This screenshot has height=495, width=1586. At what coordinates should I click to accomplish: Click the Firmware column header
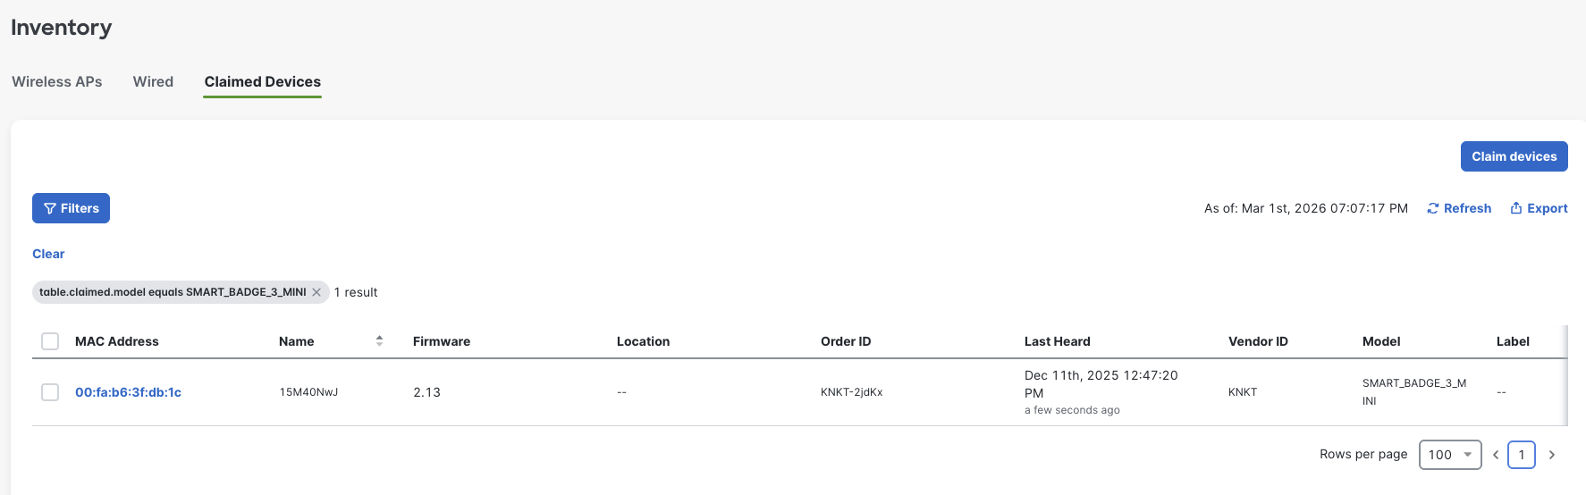click(x=441, y=341)
